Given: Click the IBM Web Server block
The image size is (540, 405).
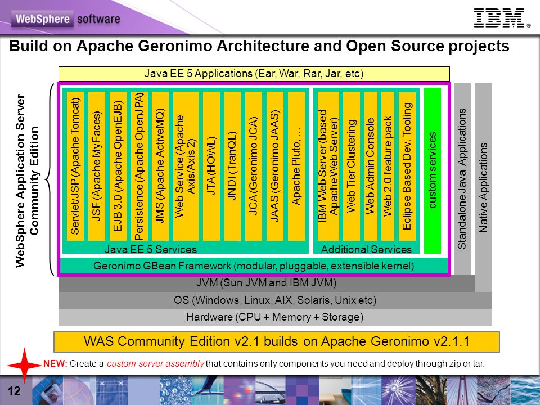Looking at the screenshot, I should click(328, 166).
